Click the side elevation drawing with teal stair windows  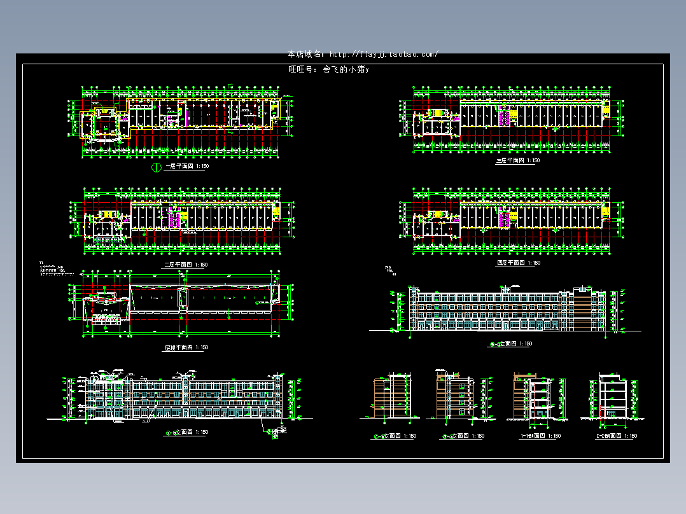tap(463, 397)
